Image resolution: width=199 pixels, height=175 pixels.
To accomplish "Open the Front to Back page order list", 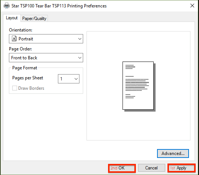I will (x=46, y=58).
